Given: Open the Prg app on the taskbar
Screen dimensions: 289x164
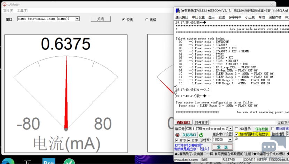Looking at the screenshot, I should pos(49,161).
